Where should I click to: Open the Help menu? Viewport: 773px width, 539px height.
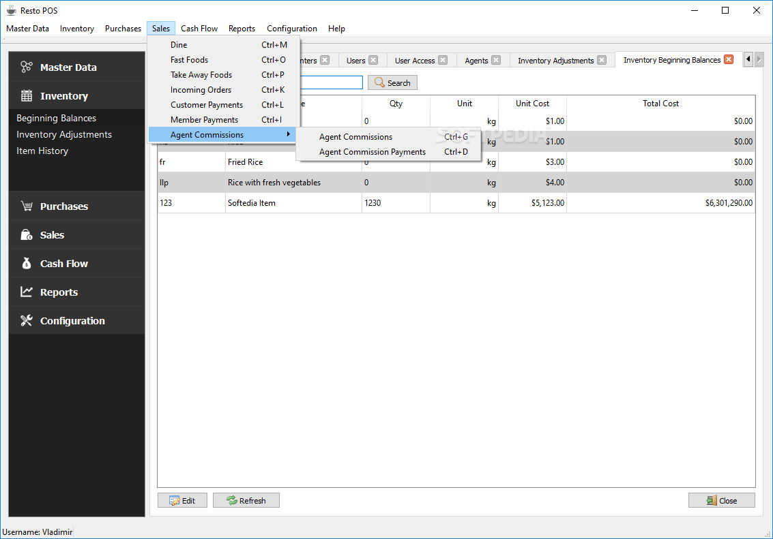tap(336, 29)
